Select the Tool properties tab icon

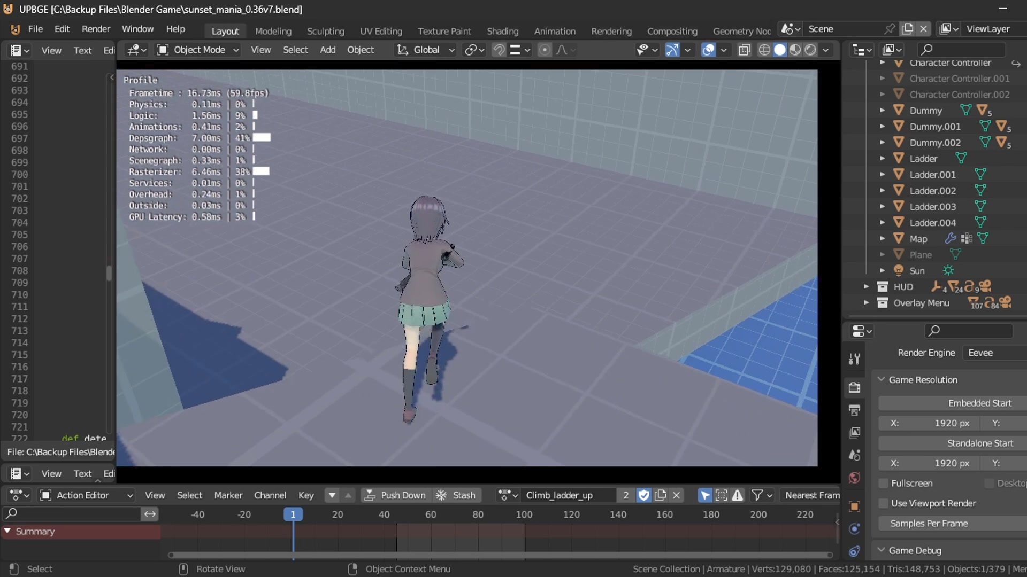click(854, 359)
